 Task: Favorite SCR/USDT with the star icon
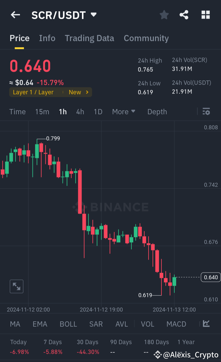coord(164,14)
